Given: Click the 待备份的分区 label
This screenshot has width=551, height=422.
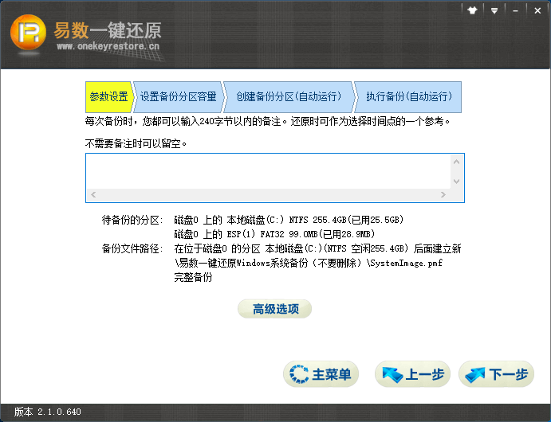Looking at the screenshot, I should pyautogui.click(x=132, y=221).
